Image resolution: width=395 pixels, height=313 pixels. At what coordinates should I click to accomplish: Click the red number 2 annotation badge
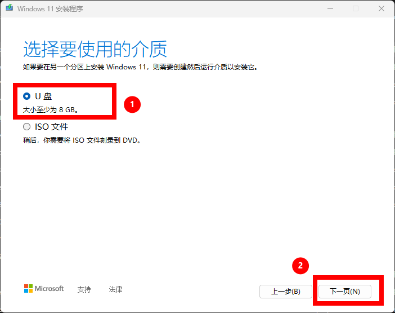[300, 265]
